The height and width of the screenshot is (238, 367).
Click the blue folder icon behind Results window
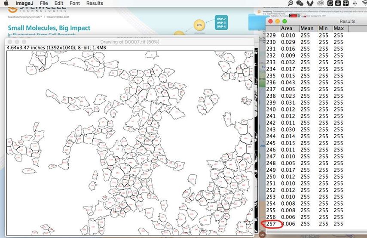(x=257, y=22)
